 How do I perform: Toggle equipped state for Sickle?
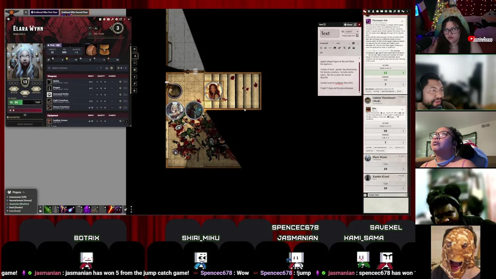121,82
